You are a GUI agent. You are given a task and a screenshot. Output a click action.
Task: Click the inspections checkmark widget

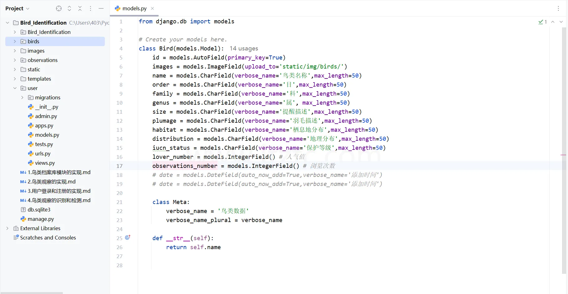542,22
